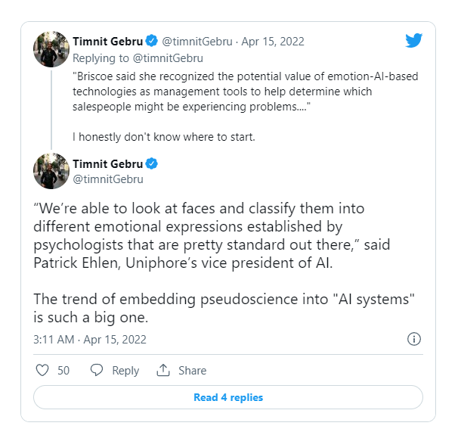
Task: Click the Reply text label
Action: [125, 370]
